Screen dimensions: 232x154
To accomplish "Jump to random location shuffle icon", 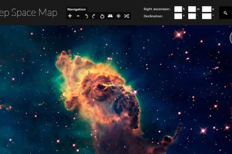I will 126,16.
